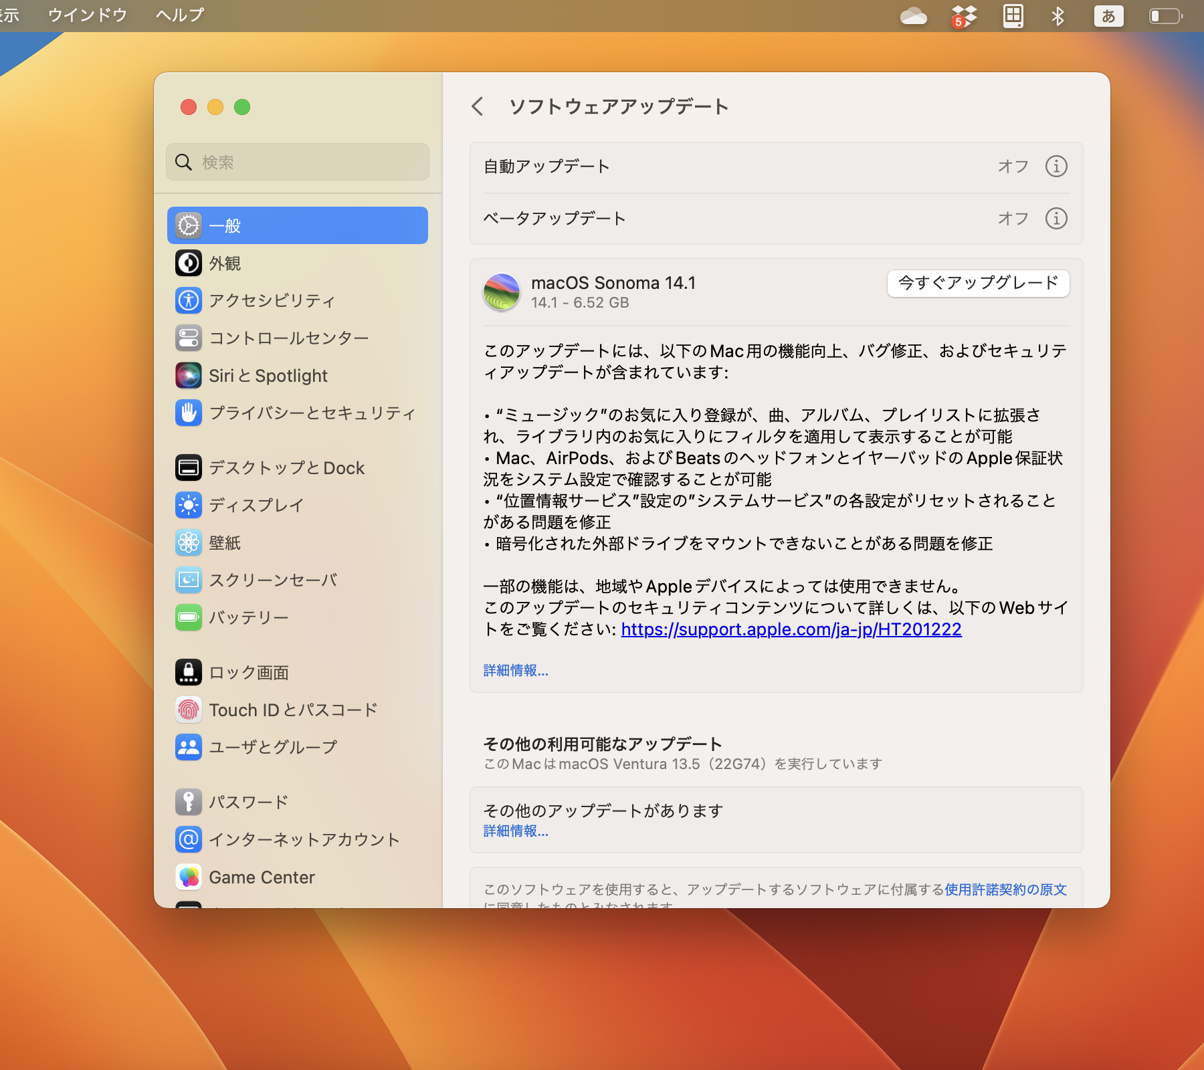The image size is (1204, 1070).
Task: Select the バッテリー battery icon in sidebar
Action: click(x=189, y=617)
